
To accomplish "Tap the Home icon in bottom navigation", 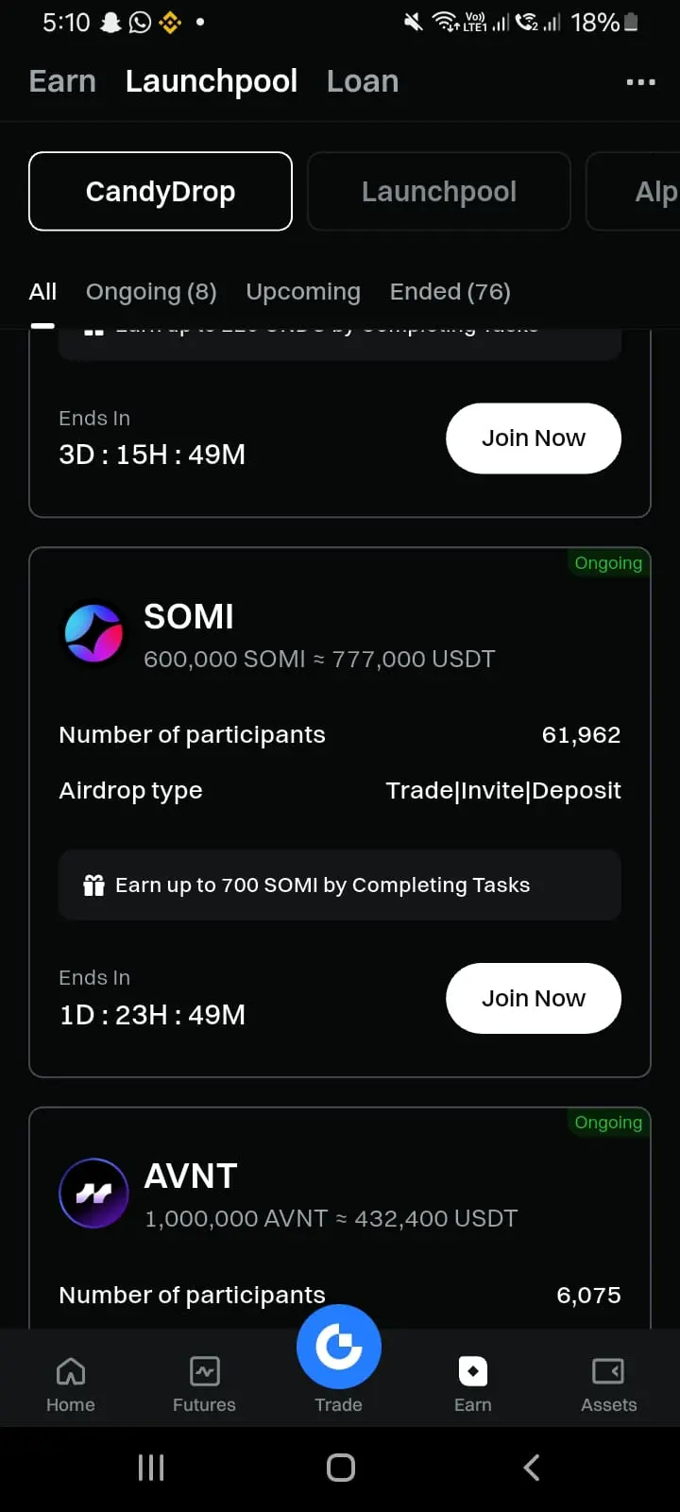I will click(71, 1371).
